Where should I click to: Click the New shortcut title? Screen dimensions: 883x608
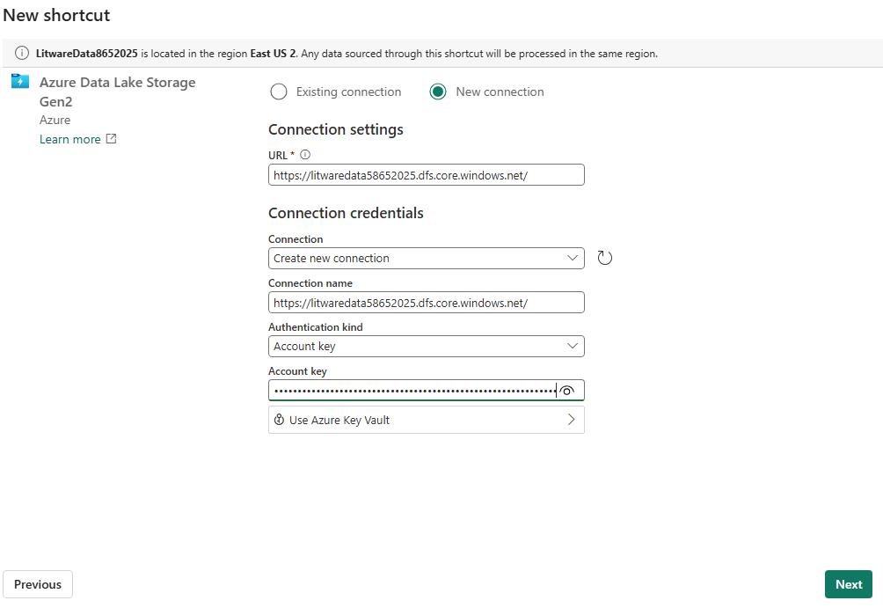[x=56, y=15]
